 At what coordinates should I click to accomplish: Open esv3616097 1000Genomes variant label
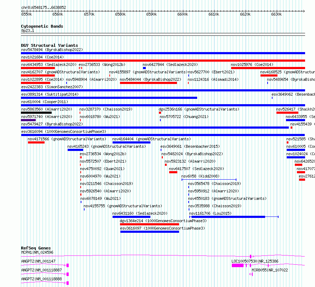pos(162,228)
